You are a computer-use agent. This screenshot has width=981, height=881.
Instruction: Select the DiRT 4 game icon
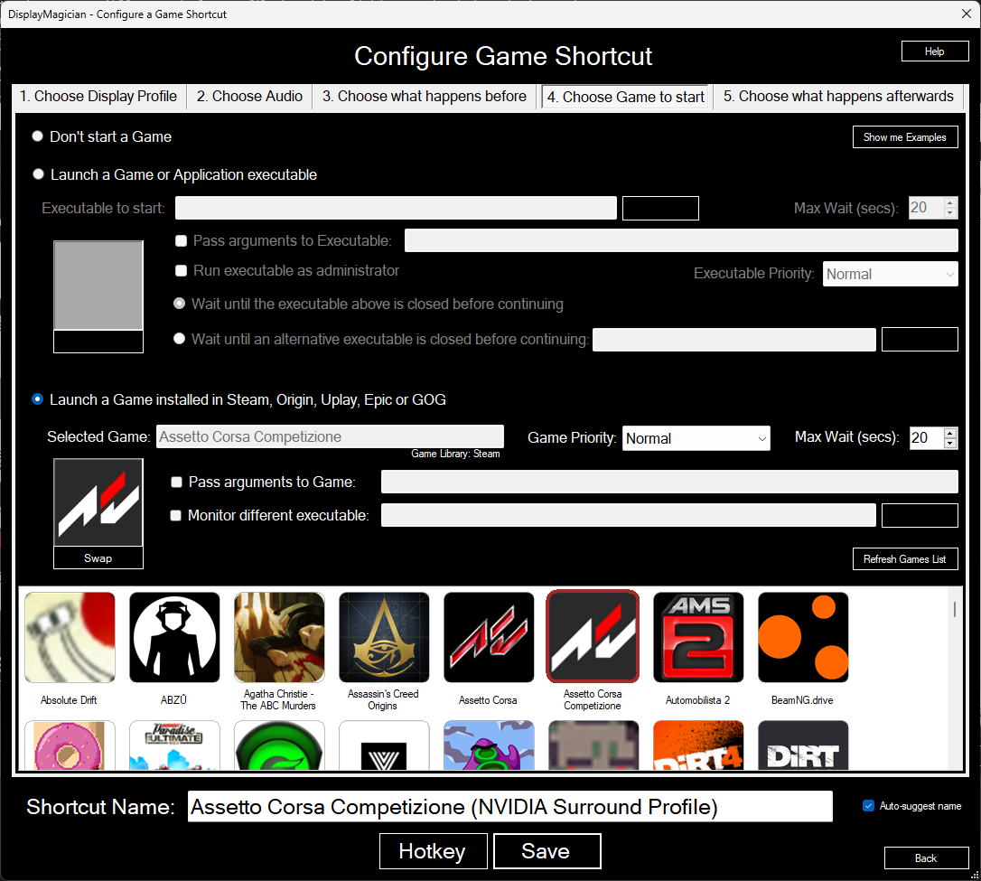click(698, 745)
